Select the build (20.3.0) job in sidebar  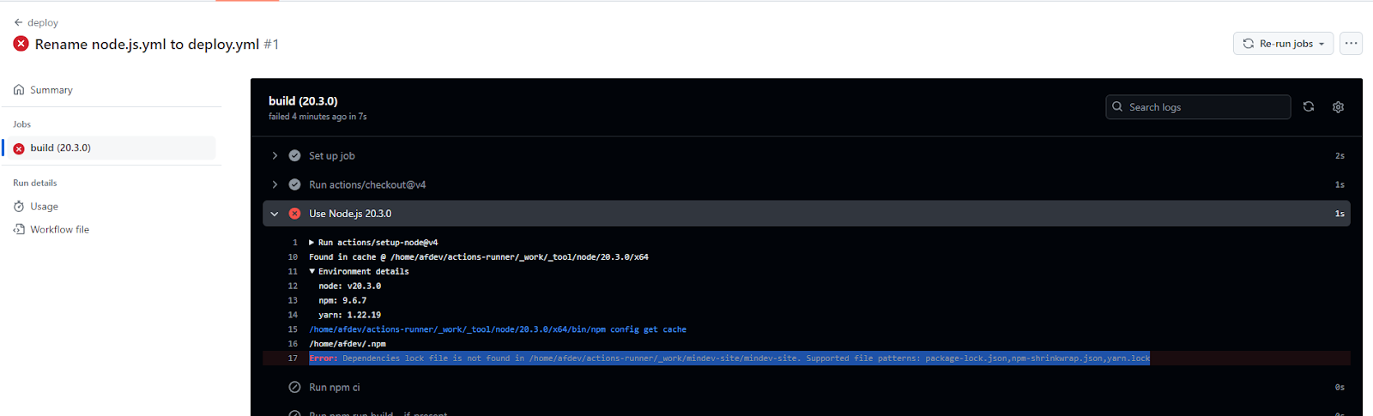pos(110,148)
